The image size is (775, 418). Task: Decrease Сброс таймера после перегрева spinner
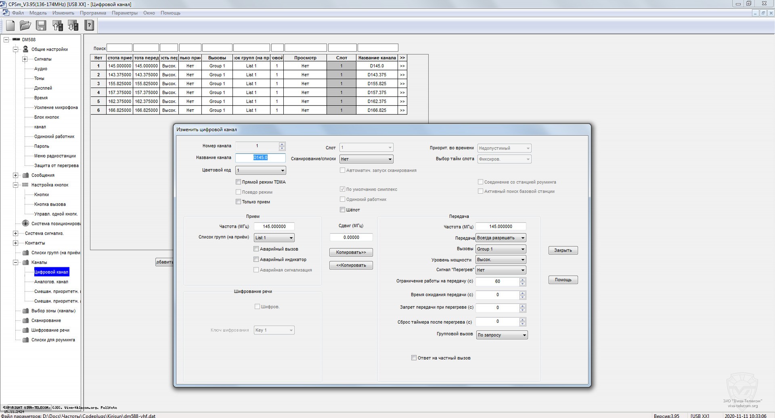(523, 324)
